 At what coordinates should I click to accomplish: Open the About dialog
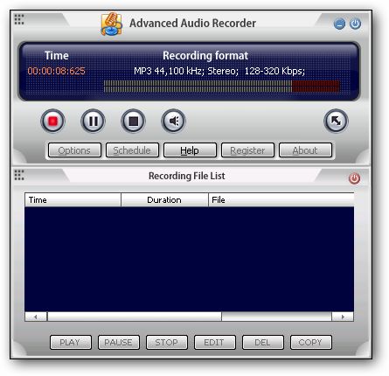pyautogui.click(x=305, y=150)
